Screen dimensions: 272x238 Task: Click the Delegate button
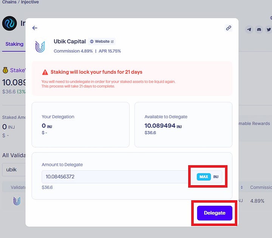coord(215,213)
